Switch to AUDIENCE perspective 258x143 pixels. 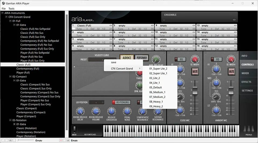click(x=127, y=58)
